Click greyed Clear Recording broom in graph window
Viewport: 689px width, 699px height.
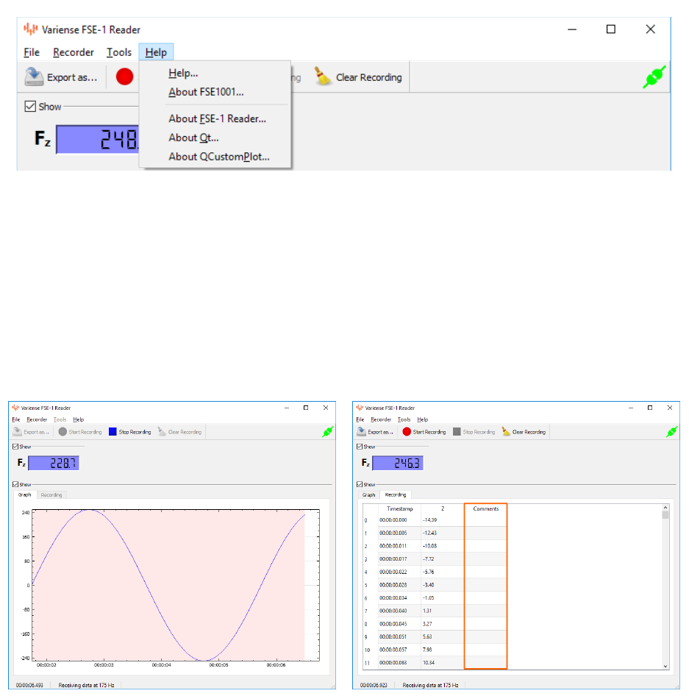(x=162, y=431)
